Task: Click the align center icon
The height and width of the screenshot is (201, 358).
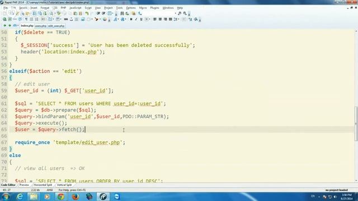Action: (160, 20)
